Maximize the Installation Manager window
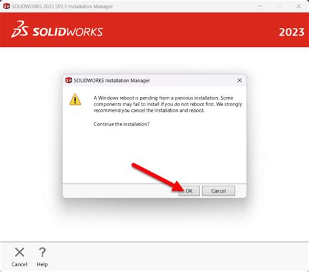 click(x=279, y=7)
